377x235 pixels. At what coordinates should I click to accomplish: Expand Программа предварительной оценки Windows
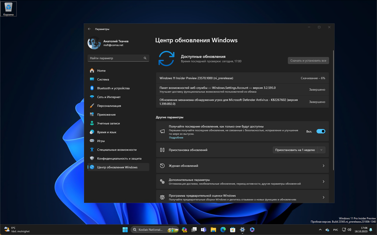[242, 197]
